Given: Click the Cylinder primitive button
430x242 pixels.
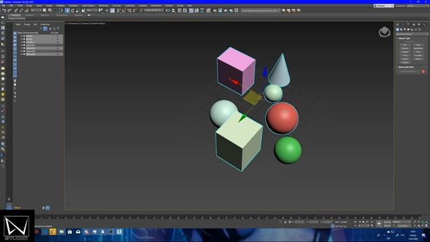Looking at the screenshot, I should (x=405, y=52).
